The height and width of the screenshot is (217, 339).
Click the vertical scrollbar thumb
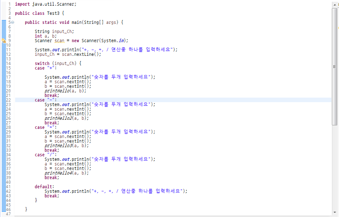tap(335, 66)
